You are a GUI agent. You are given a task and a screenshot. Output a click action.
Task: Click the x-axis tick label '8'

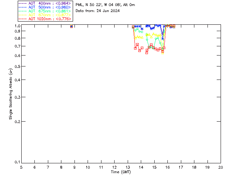click(x=61, y=167)
